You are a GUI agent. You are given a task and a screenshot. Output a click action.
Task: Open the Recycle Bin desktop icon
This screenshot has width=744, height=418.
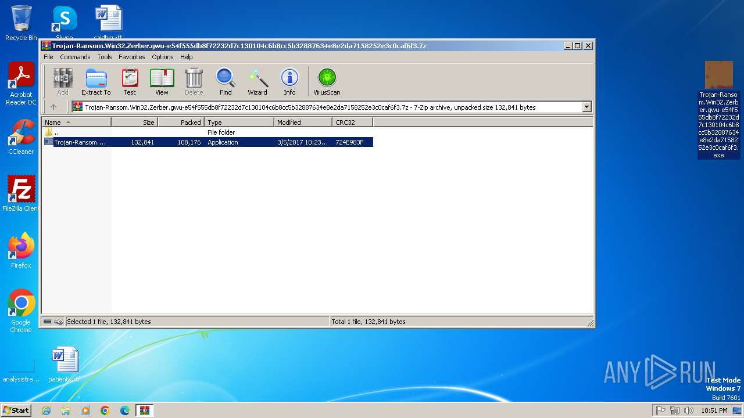point(21,23)
